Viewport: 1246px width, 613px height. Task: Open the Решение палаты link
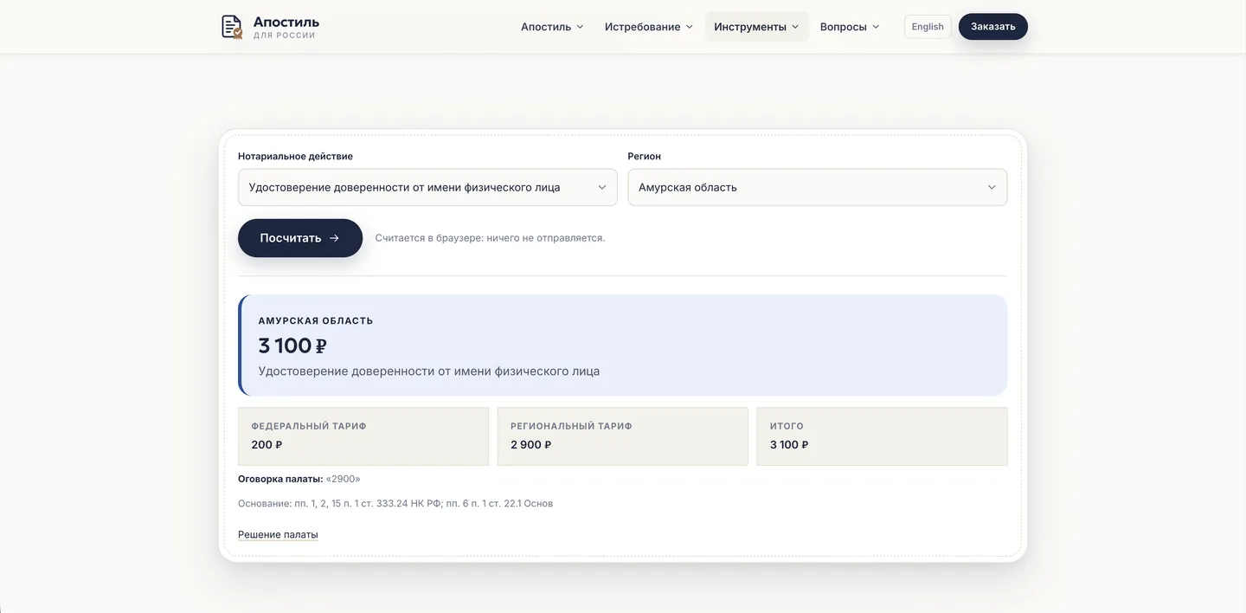[278, 535]
